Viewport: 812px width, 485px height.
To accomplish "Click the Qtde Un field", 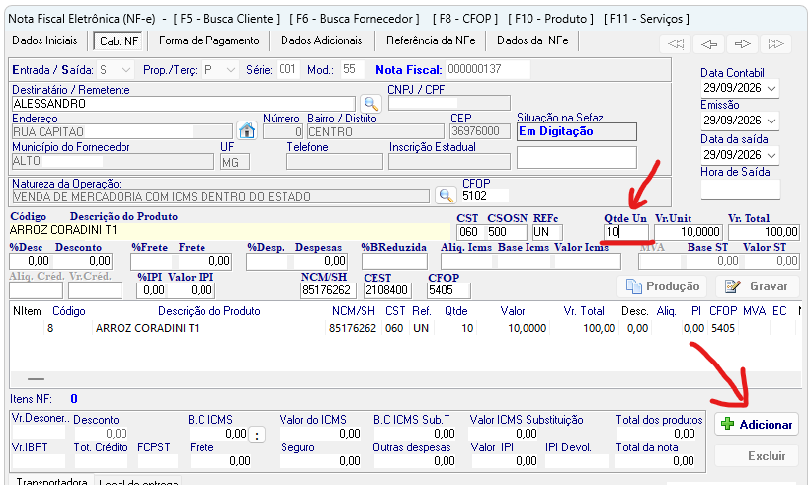I will coord(626,232).
